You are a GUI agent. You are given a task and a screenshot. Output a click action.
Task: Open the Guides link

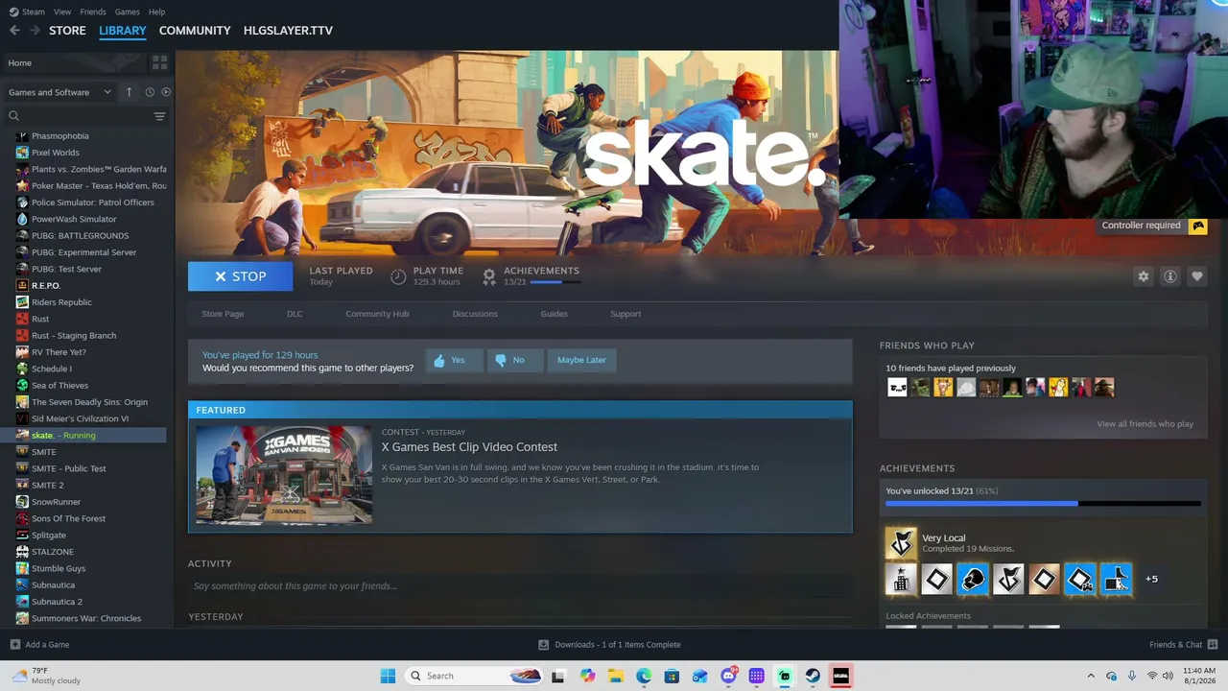(554, 314)
